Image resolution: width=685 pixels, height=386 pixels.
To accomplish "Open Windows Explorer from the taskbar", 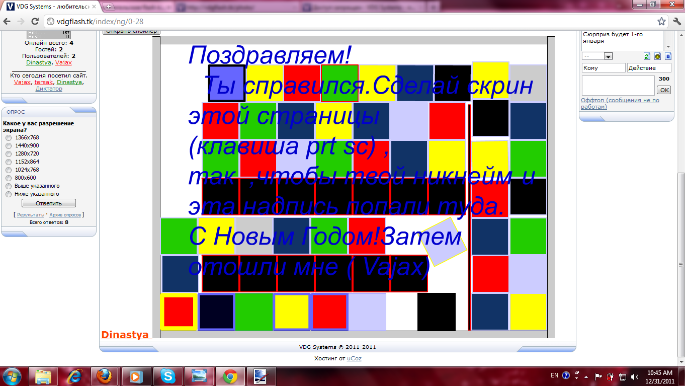I will (43, 376).
